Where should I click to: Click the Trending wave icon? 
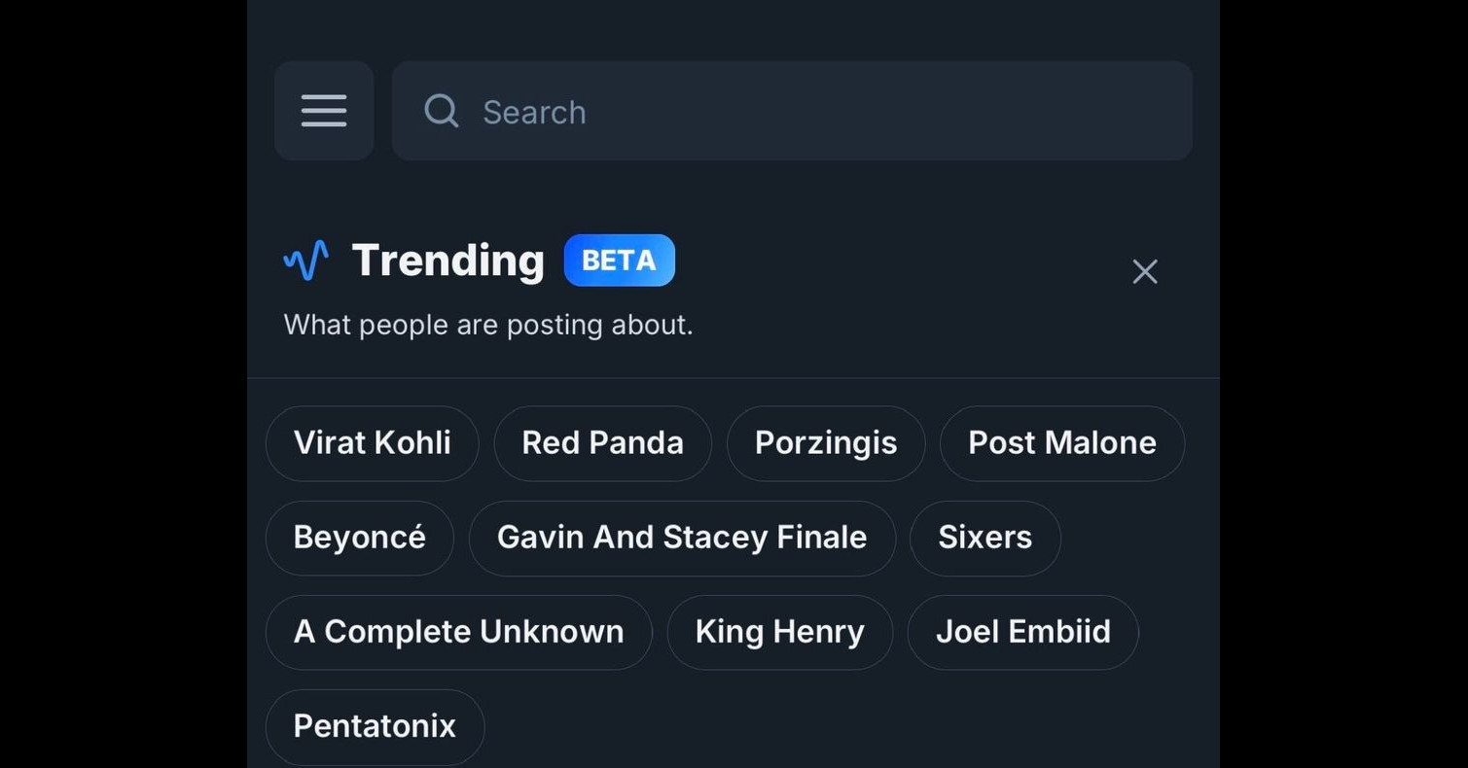[305, 261]
